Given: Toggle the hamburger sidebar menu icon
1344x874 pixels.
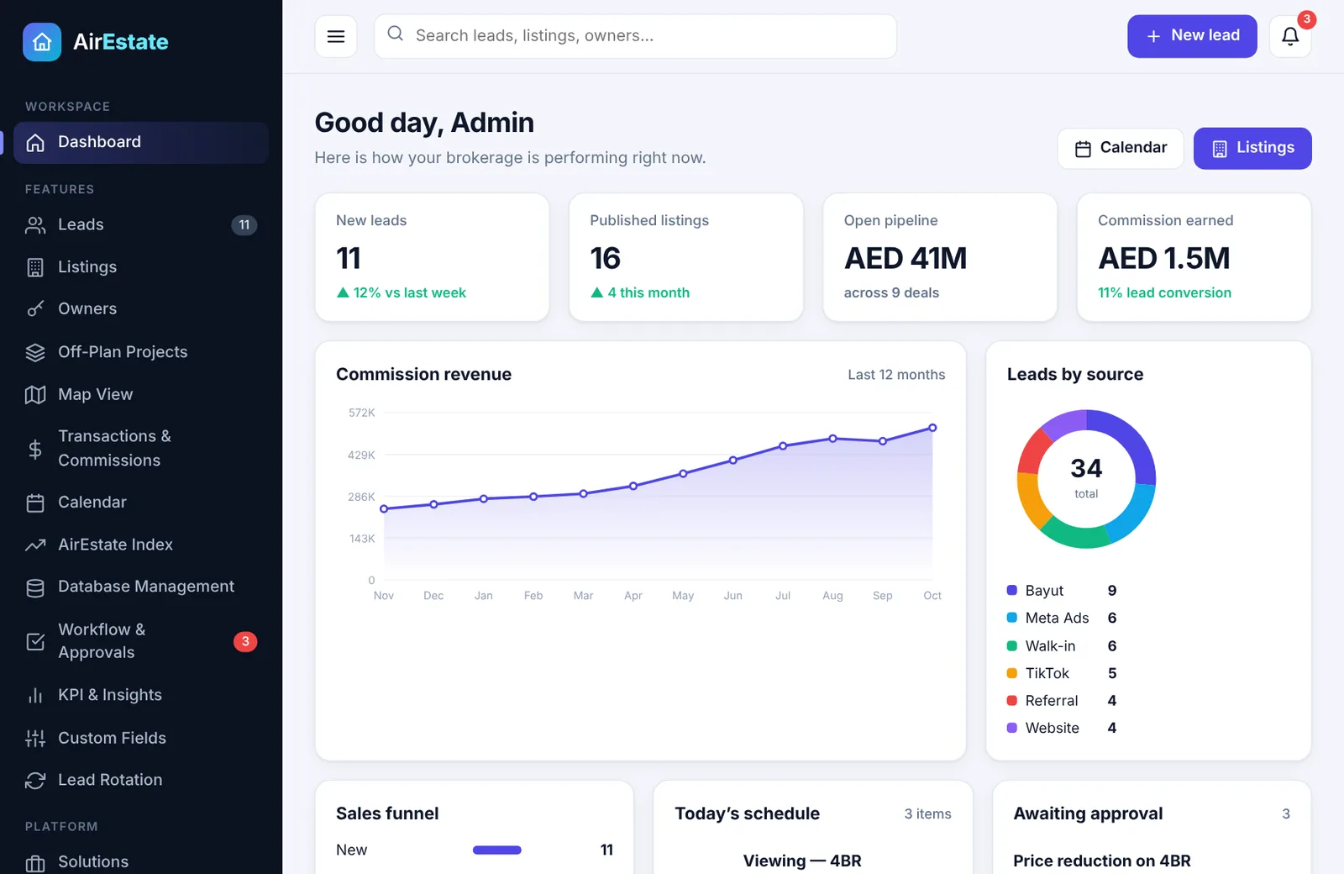Looking at the screenshot, I should pos(336,36).
